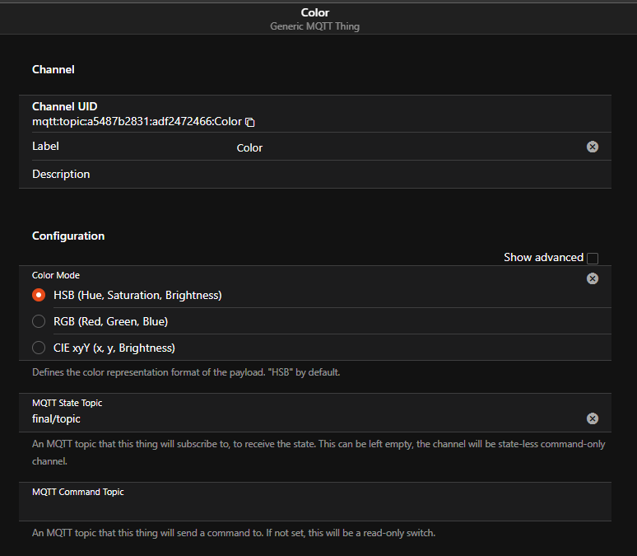Clear the MQTT State Topic value icon
Viewport: 637px width, 556px height.
coord(593,418)
